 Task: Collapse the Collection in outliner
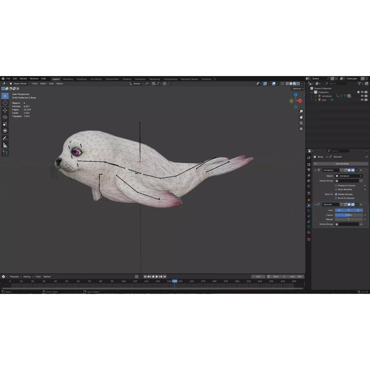coord(312,92)
